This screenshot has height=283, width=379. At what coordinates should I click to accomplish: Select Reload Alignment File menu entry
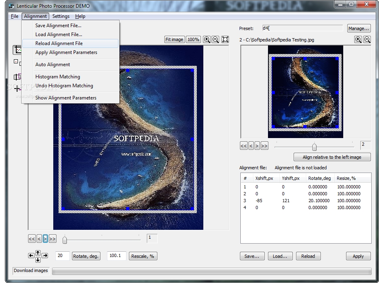70,43
